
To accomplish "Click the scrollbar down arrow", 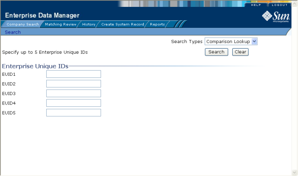I will (295, 173).
